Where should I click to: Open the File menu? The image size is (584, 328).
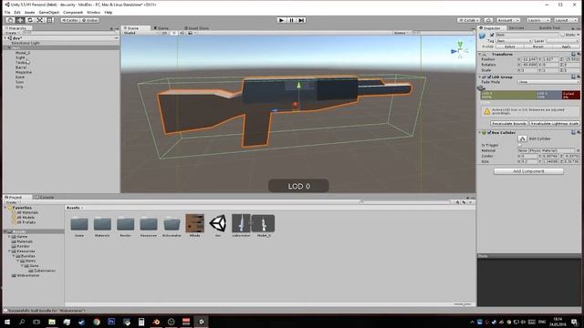point(7,12)
